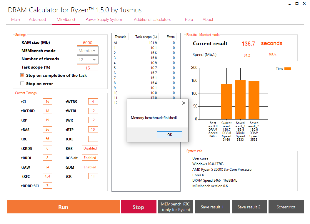This screenshot has width=310, height=224.
Task: Click the tRC value field 56
Action: 47,139
